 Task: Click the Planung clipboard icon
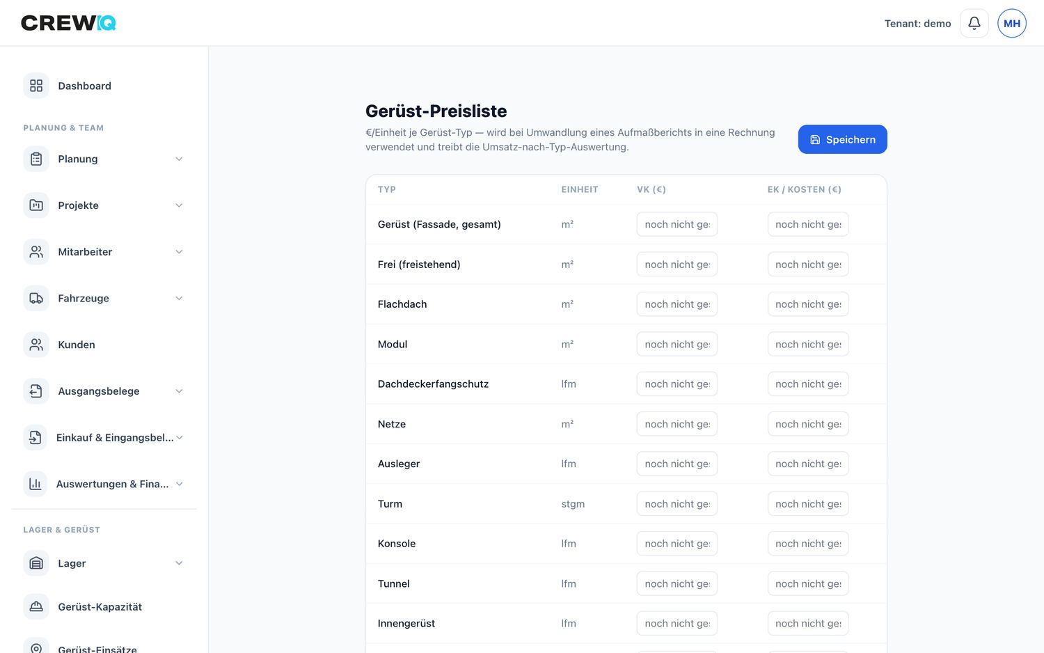click(x=36, y=159)
